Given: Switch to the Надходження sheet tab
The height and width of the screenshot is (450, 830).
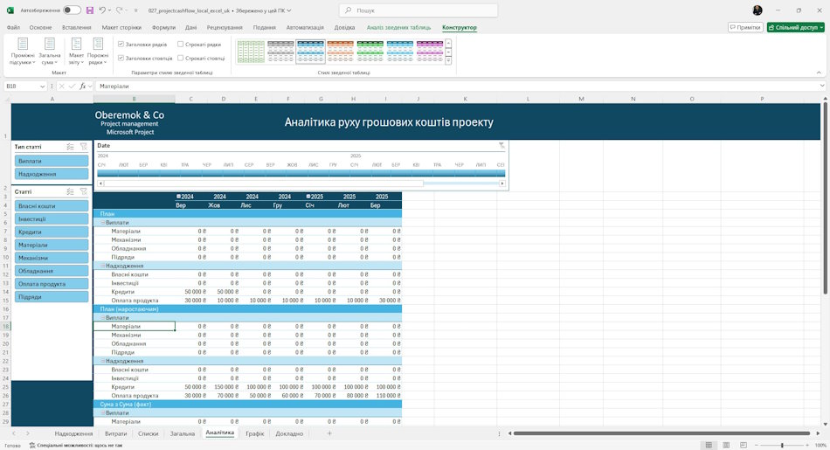Looking at the screenshot, I should [73, 433].
